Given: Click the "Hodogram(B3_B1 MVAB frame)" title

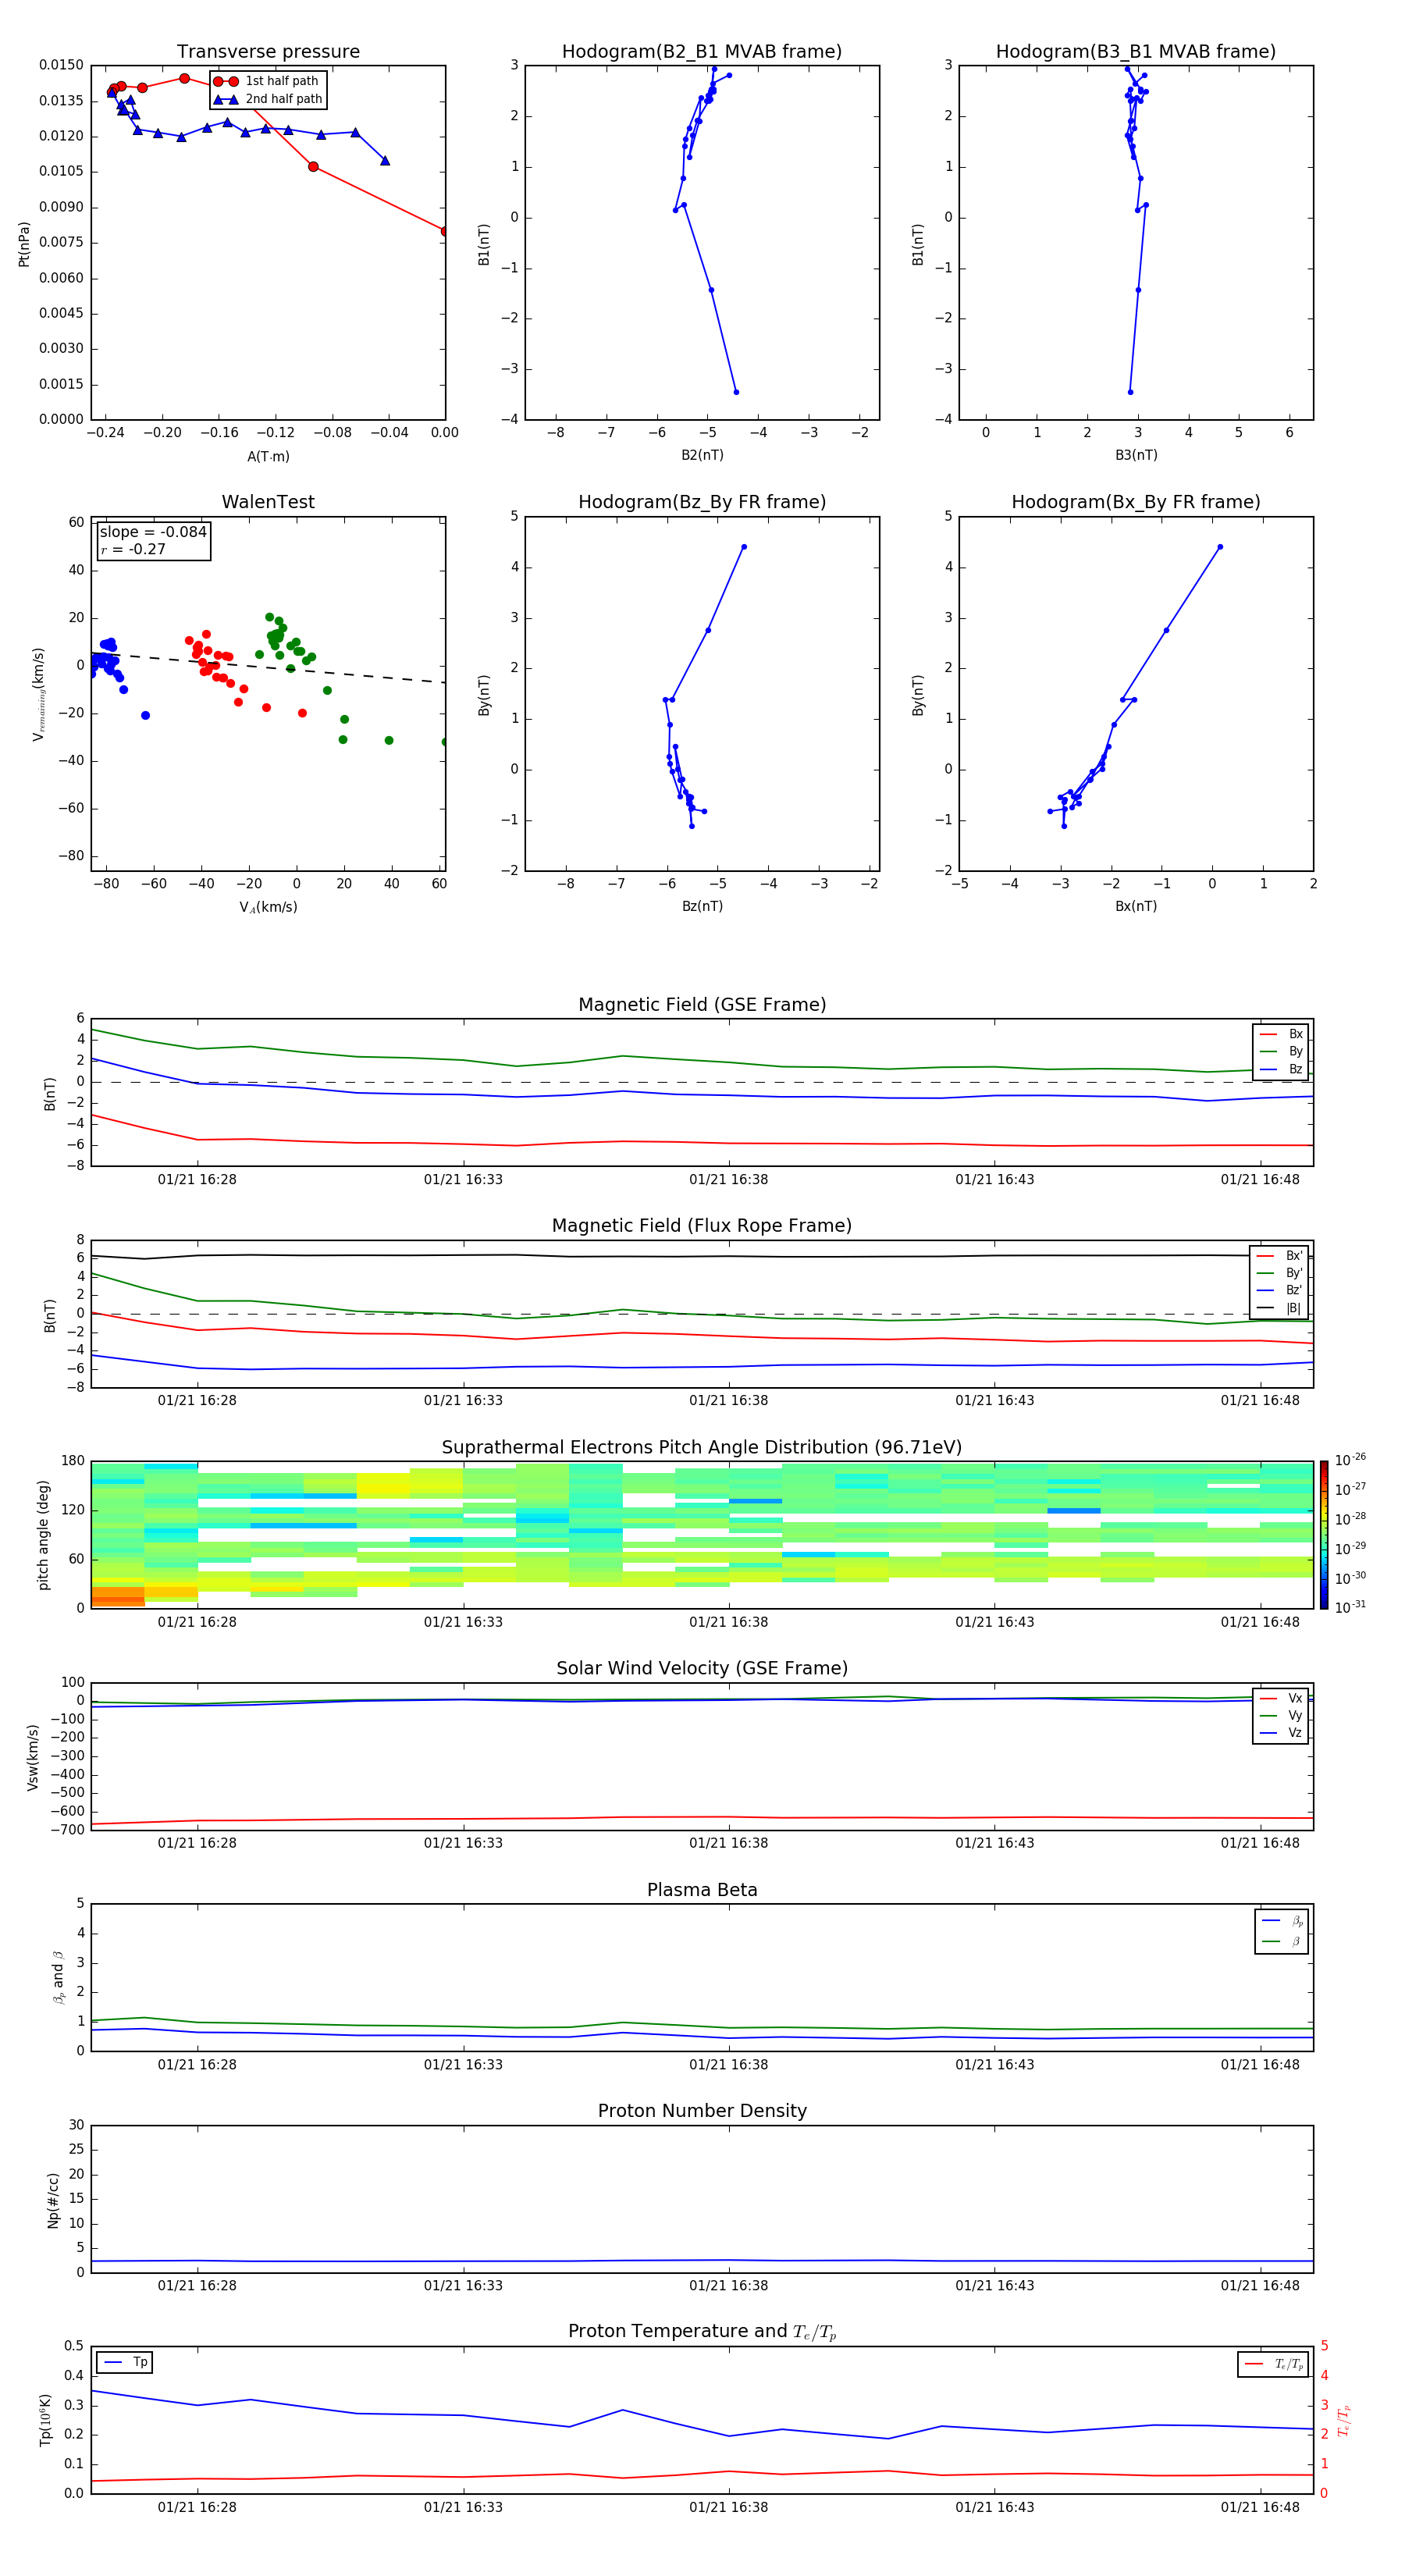Looking at the screenshot, I should [1136, 51].
